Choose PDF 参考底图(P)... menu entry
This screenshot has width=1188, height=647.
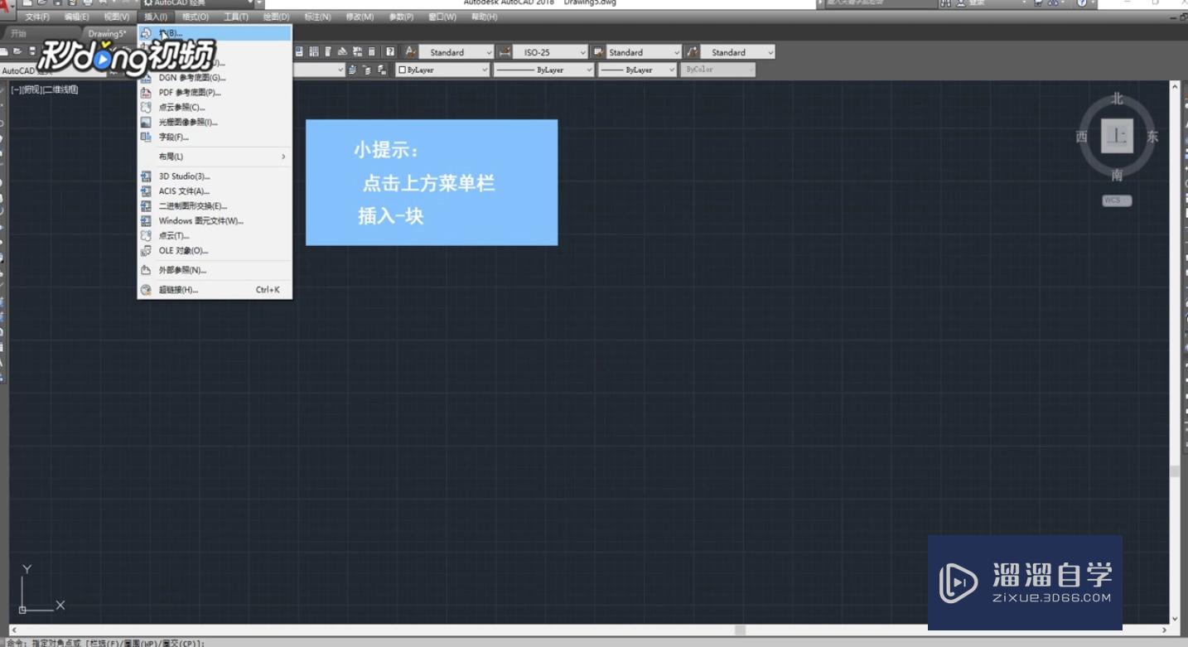pos(215,93)
